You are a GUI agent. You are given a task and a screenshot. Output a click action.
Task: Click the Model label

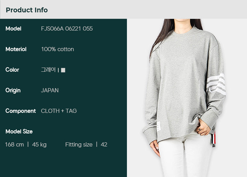[x=13, y=29]
